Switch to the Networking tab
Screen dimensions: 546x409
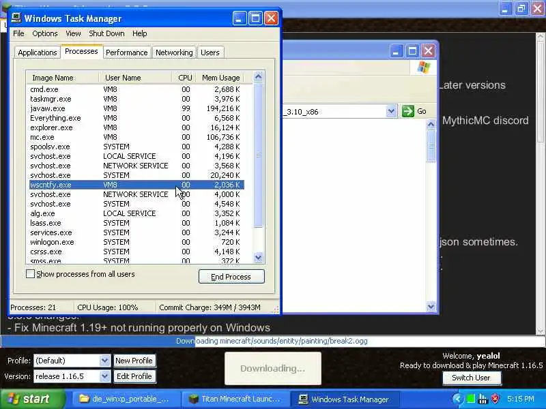[x=174, y=52]
